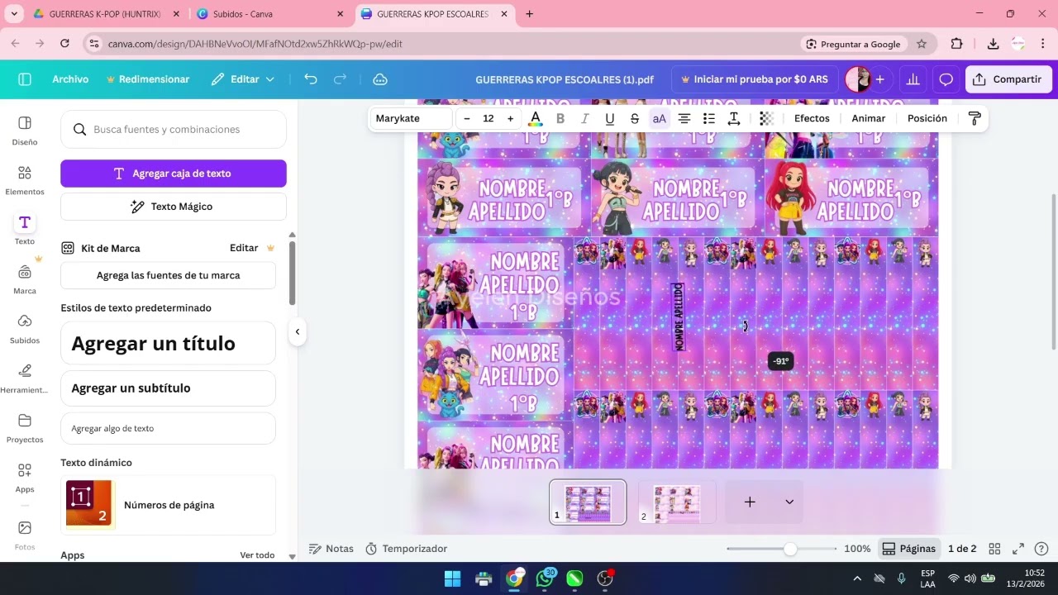Change text alignment

684,118
